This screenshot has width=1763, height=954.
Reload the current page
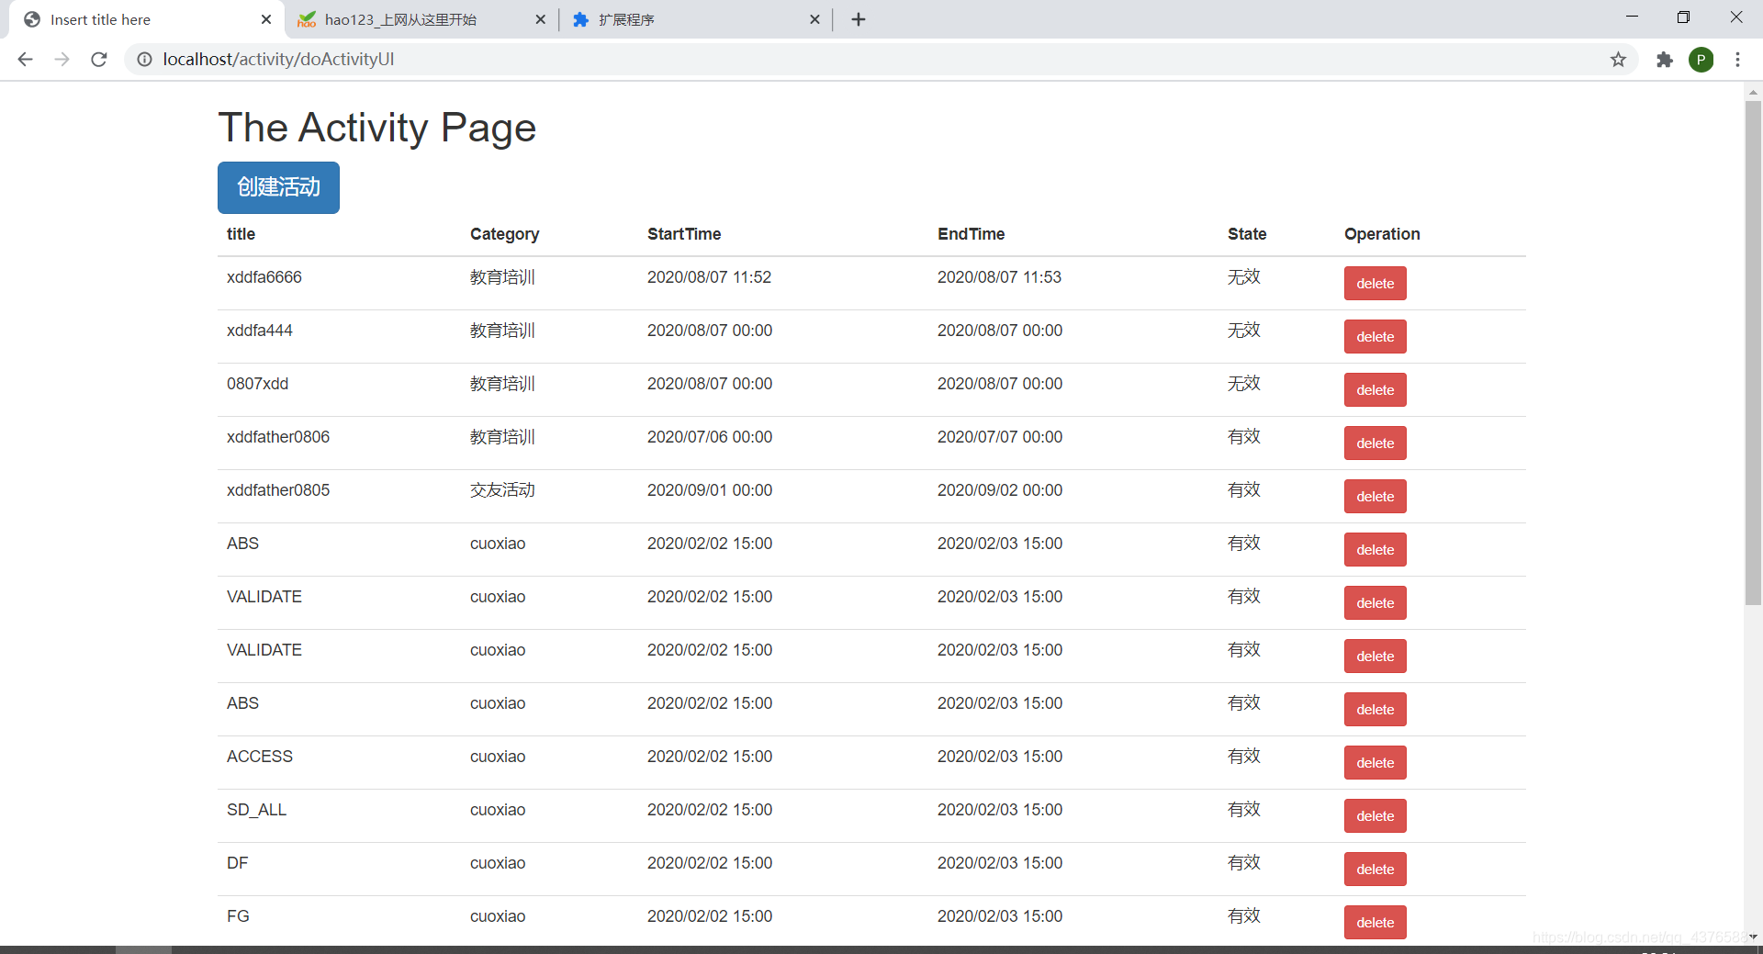click(x=99, y=59)
